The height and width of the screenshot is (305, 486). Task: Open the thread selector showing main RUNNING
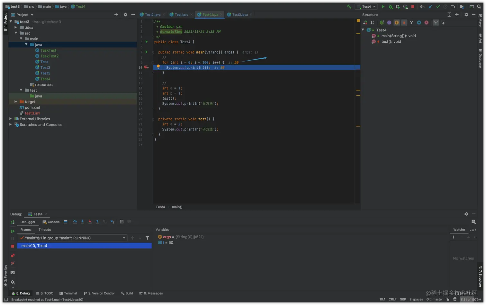(72, 238)
